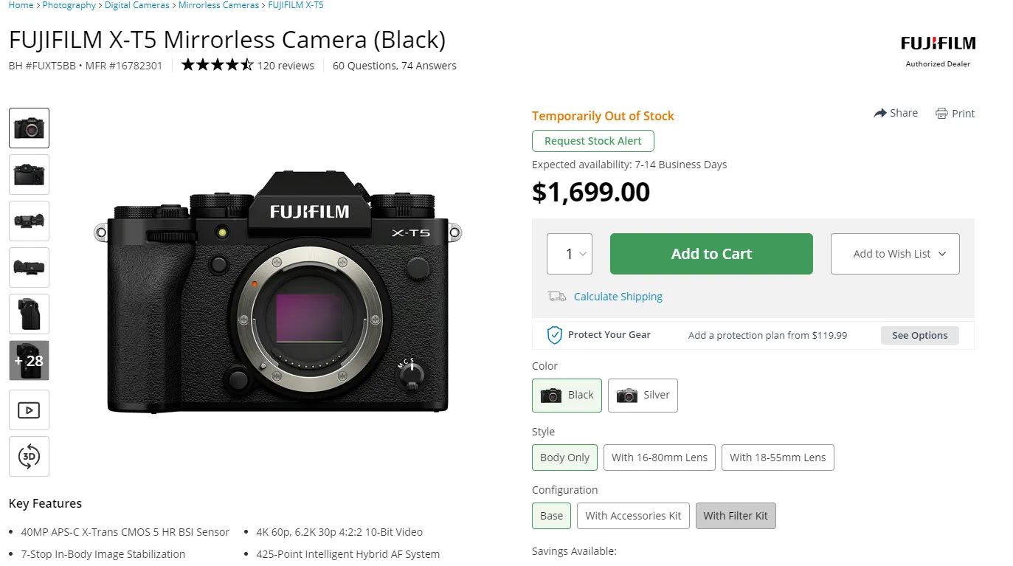Click the star rating icons

click(217, 65)
